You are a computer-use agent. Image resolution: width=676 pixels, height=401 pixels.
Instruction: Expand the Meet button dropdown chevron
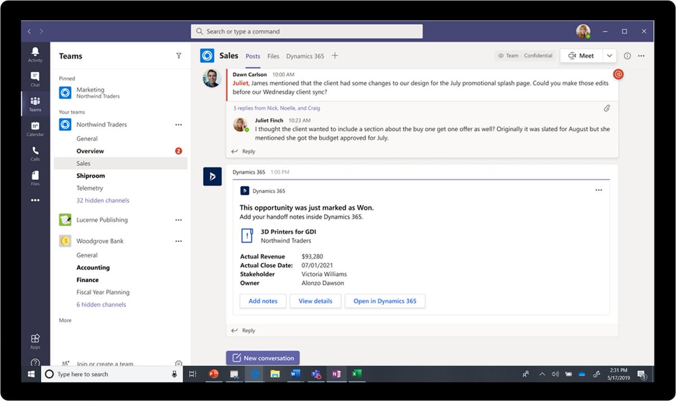[x=609, y=55]
